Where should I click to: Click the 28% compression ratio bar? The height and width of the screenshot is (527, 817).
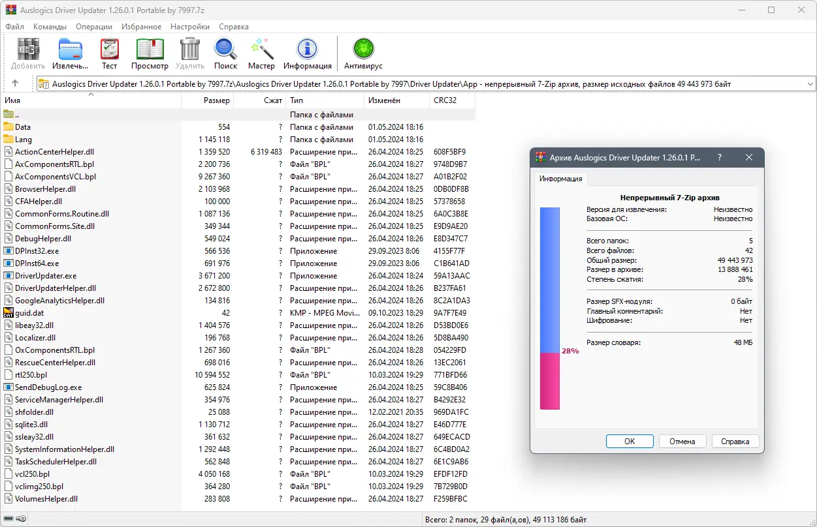[x=550, y=309]
